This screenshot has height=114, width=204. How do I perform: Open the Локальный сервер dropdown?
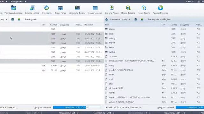click(x=118, y=19)
